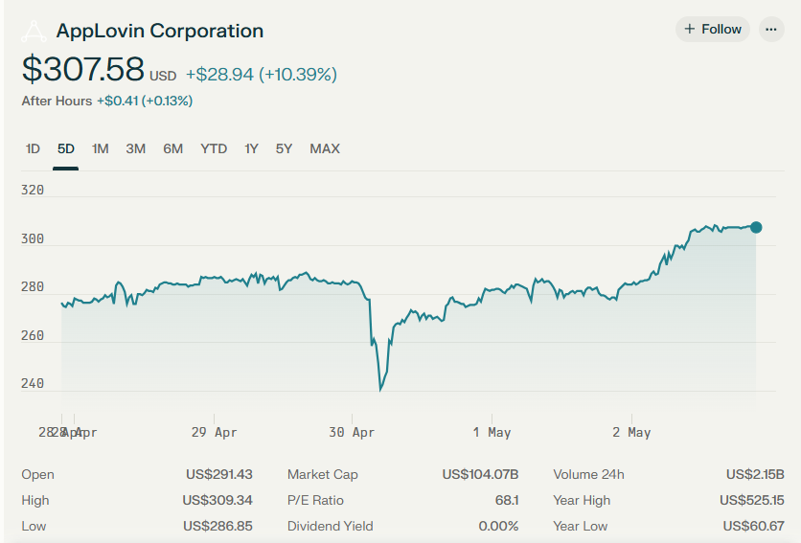This screenshot has height=543, width=801.
Task: Click the AppLovin Corporation title
Action: pyautogui.click(x=160, y=31)
